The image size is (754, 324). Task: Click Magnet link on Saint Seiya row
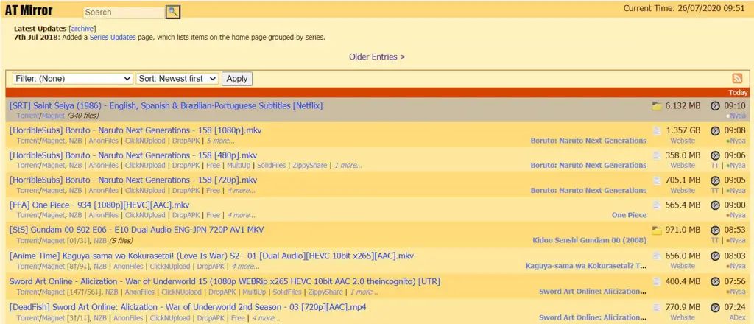click(x=53, y=116)
